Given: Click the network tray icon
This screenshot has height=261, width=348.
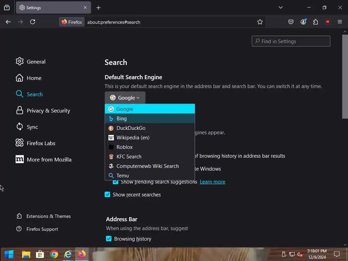Looking at the screenshot, I should point(292,254).
